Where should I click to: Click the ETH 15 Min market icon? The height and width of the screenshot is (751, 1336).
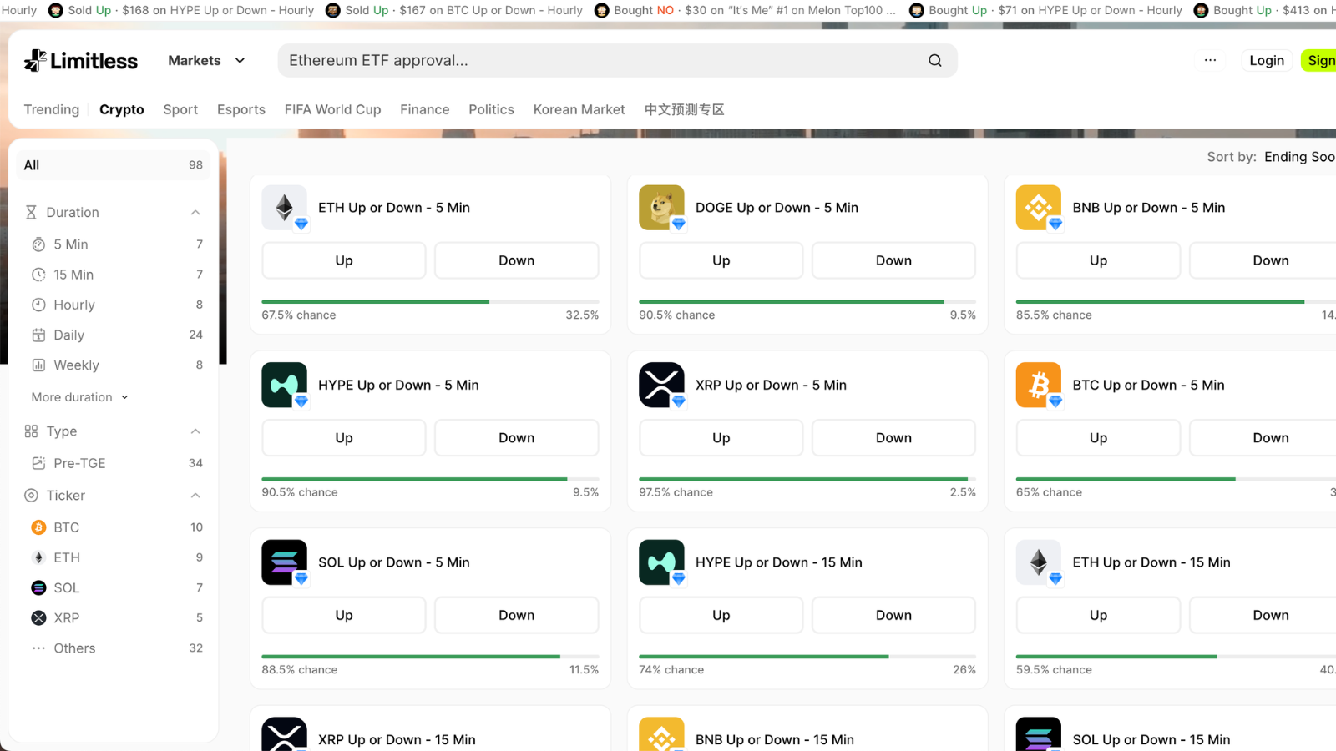1039,562
